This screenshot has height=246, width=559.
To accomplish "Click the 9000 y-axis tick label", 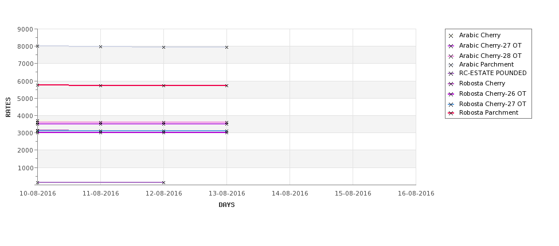I will (25, 29).
